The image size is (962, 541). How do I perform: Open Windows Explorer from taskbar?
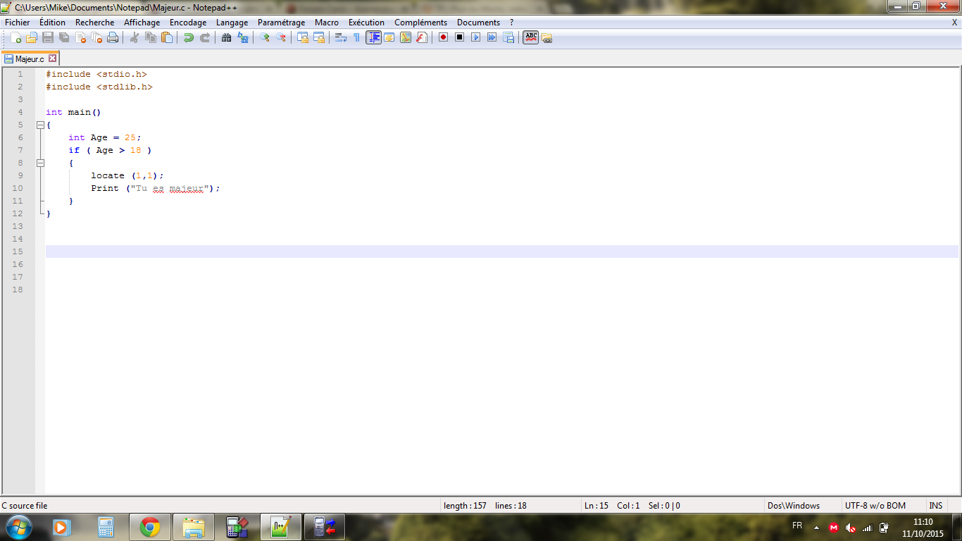194,527
